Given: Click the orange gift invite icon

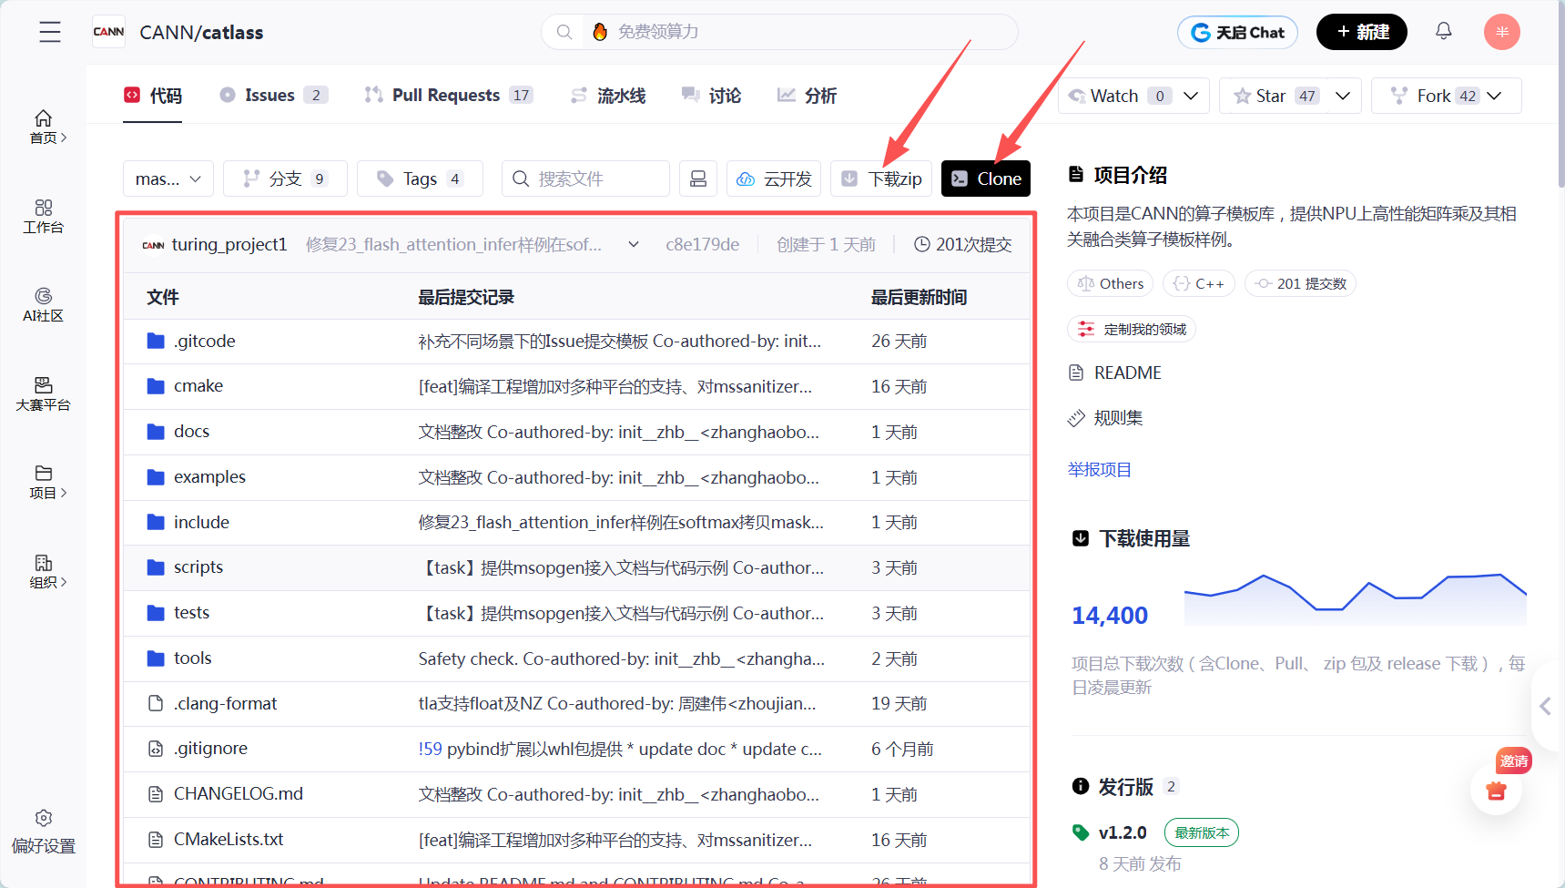Looking at the screenshot, I should point(1496,791).
